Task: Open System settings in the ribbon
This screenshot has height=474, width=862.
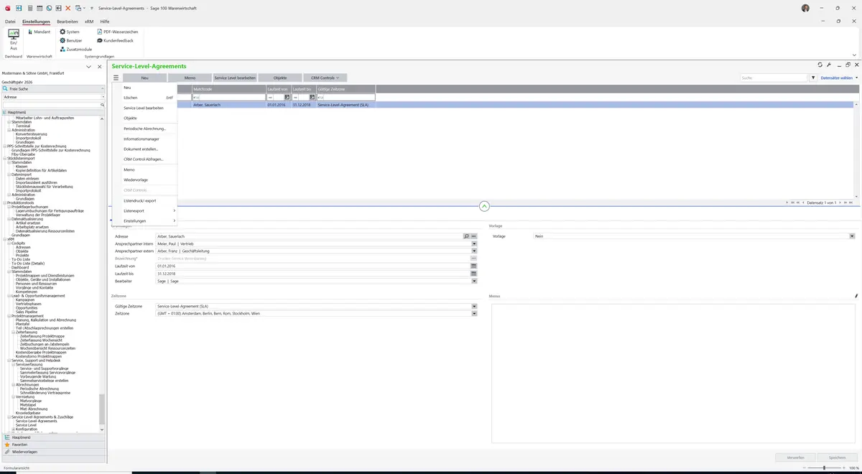Action: [69, 32]
